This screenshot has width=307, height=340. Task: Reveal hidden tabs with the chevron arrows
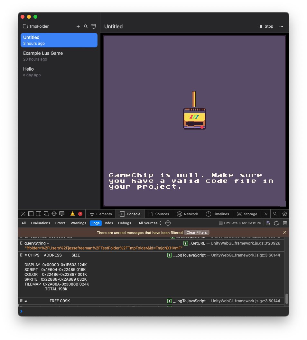tap(266, 214)
